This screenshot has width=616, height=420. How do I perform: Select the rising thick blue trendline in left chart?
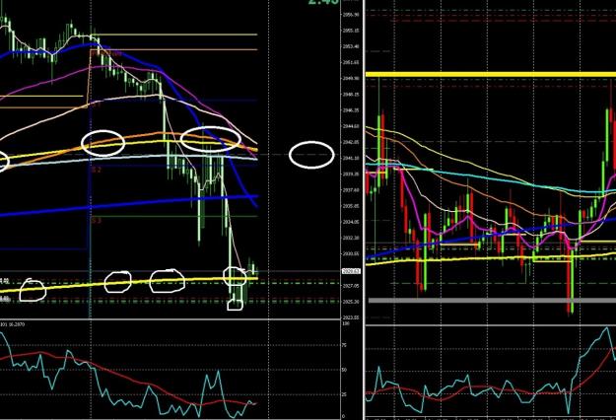130,205
